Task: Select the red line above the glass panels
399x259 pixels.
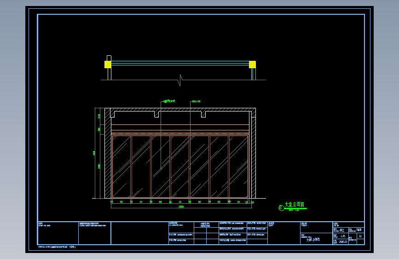Action: pos(180,133)
